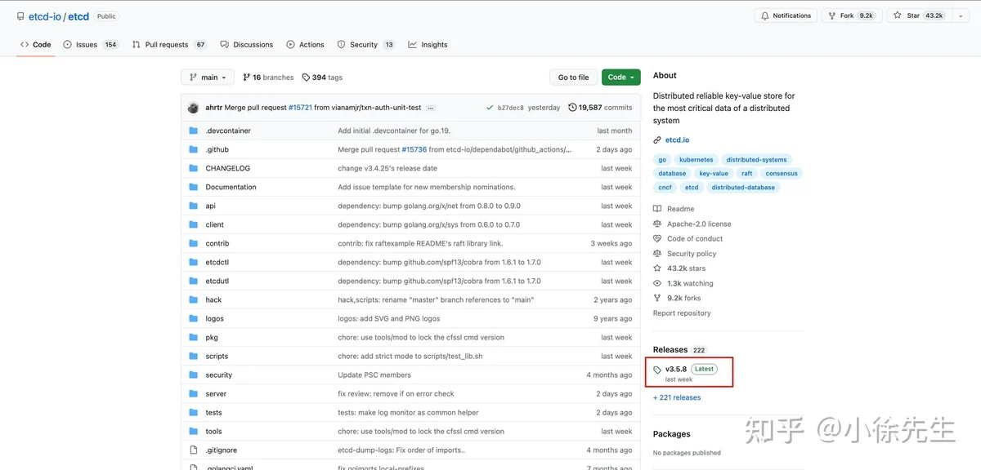Click the CHANGELOG folder icon

(x=194, y=168)
